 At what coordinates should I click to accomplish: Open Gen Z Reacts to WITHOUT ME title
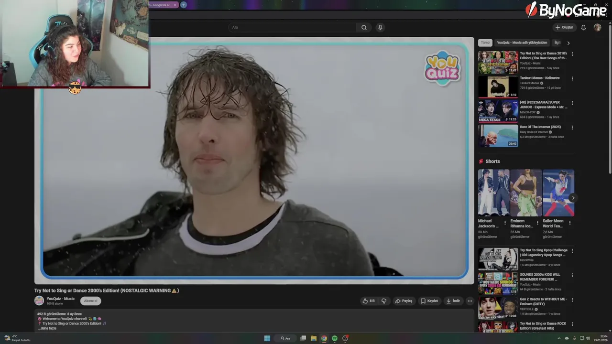(x=543, y=301)
